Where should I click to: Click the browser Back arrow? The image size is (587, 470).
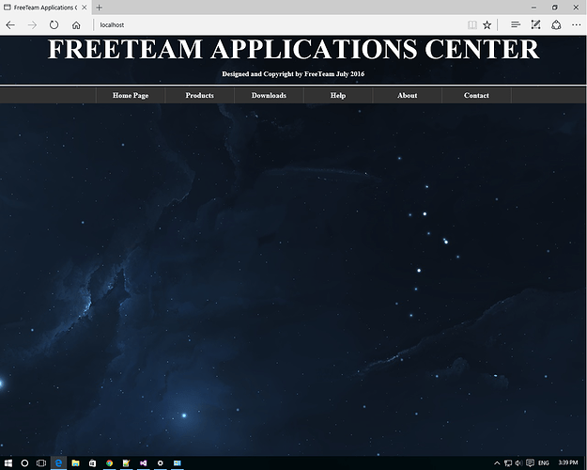point(10,24)
